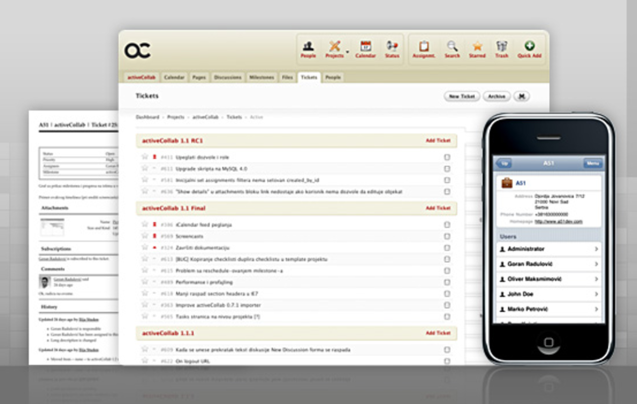This screenshot has width=637, height=404.
Task: Star the "iCalendar feed peglanja" ticket
Action: point(145,224)
